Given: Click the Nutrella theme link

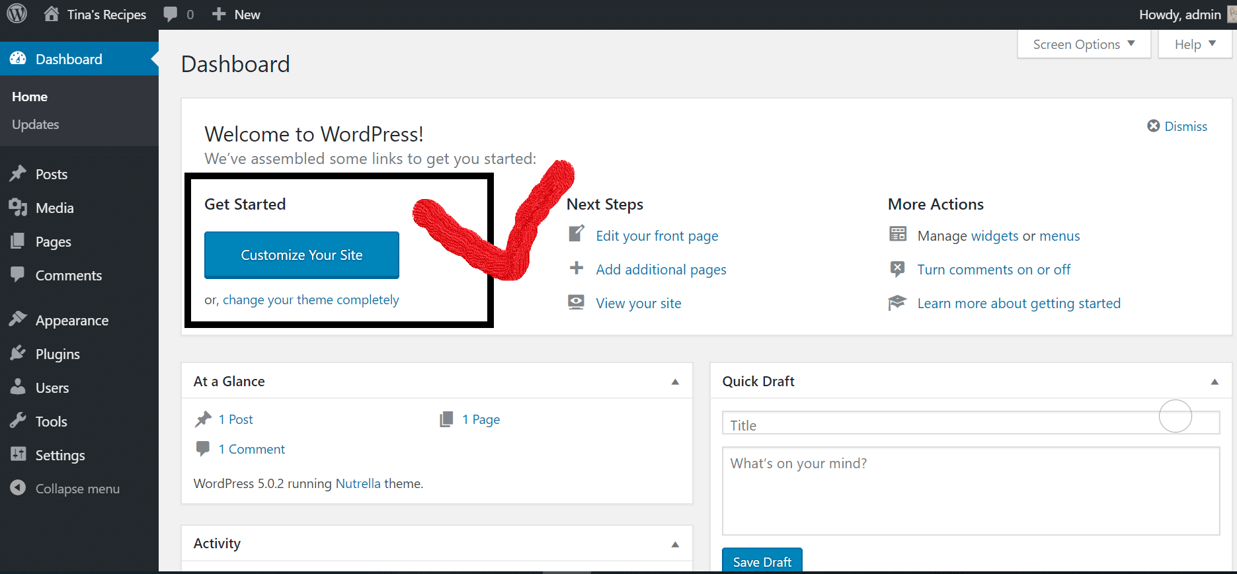Looking at the screenshot, I should (x=358, y=483).
